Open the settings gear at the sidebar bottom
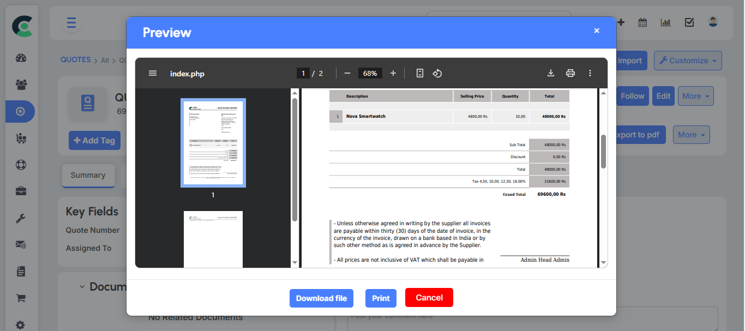The image size is (745, 331). click(x=20, y=324)
